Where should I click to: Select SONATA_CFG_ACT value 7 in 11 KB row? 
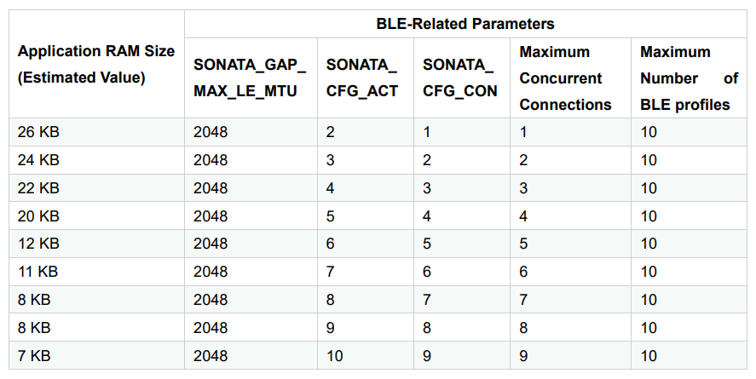(366, 272)
